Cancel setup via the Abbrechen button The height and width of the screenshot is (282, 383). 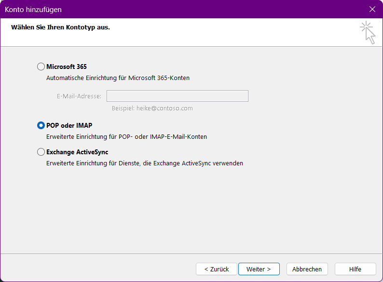tap(307, 269)
